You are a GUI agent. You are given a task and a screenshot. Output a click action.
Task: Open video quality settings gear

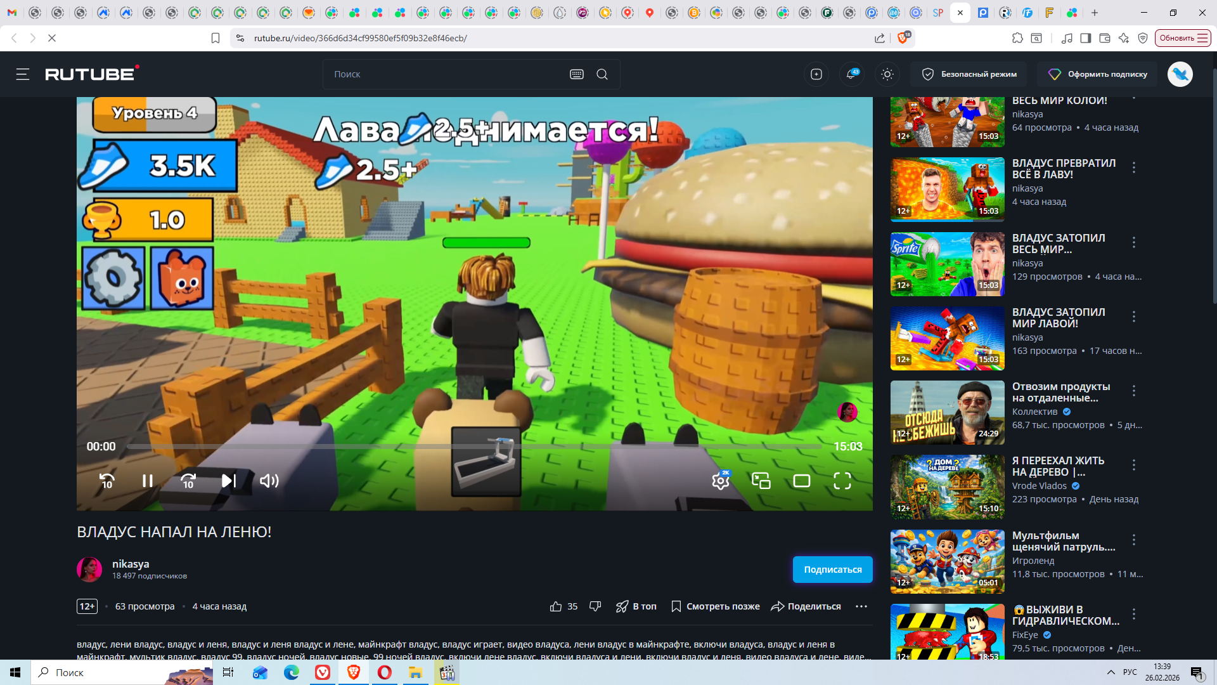[720, 481]
